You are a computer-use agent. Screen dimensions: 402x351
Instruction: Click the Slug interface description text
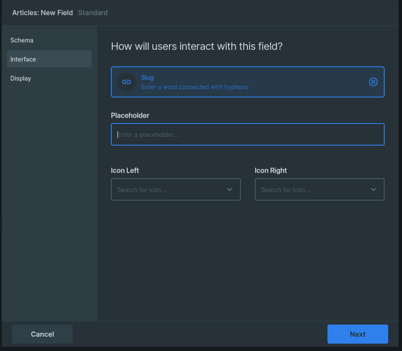tap(195, 87)
